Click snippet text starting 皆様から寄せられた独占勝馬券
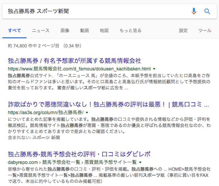The height and width of the screenshot is (186, 219). click(x=109, y=175)
